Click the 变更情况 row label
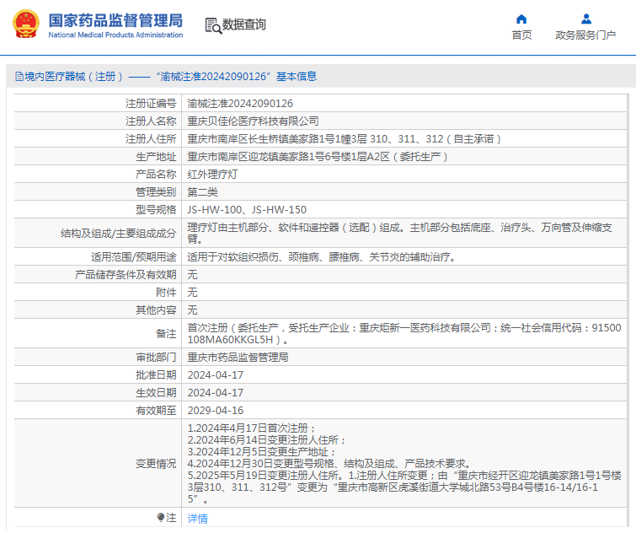Viewport: 636px width, 533px height. [x=156, y=464]
